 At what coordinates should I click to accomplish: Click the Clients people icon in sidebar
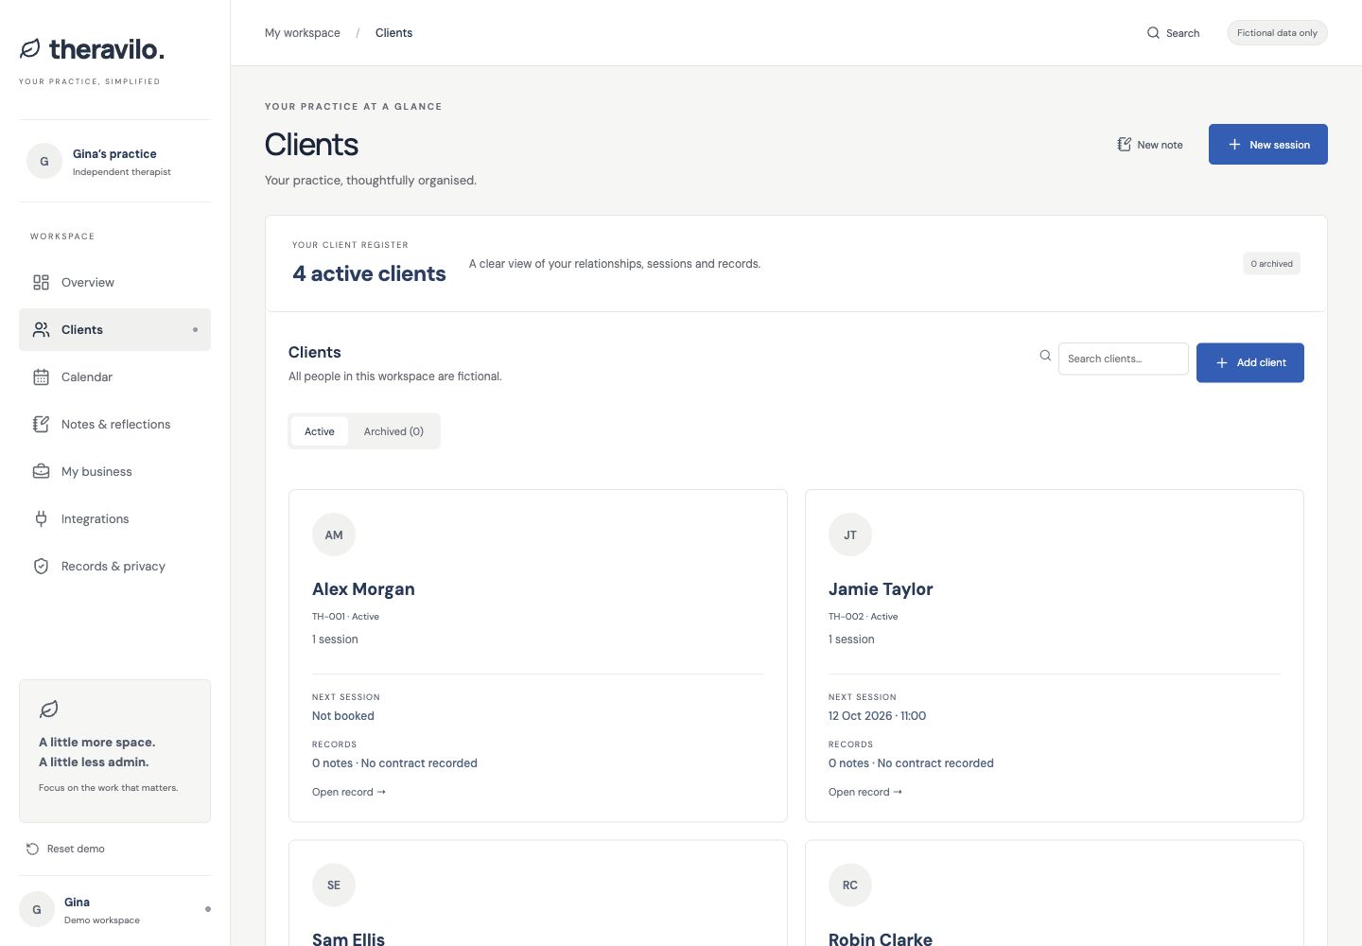coord(41,329)
